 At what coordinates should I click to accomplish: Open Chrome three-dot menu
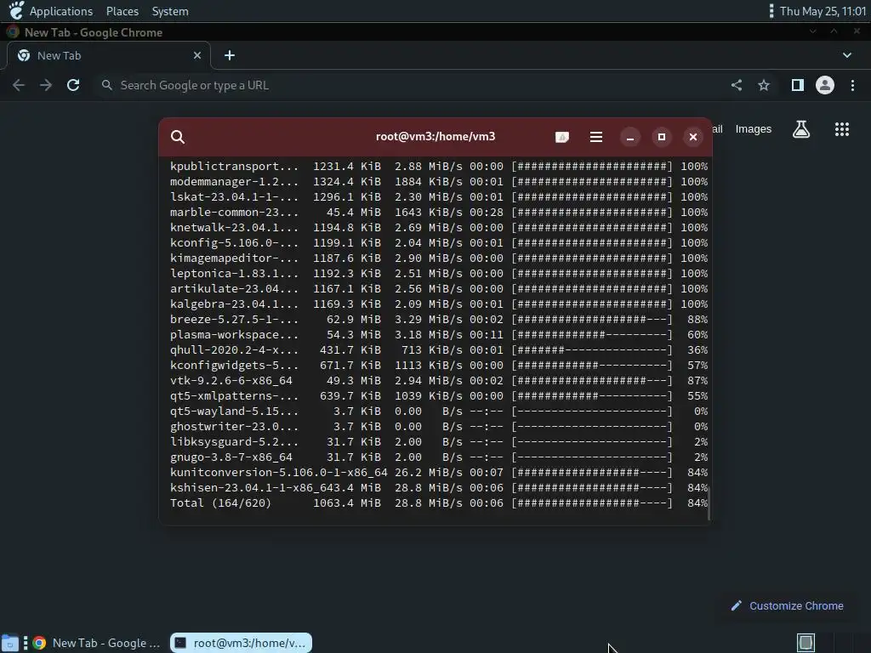852,85
